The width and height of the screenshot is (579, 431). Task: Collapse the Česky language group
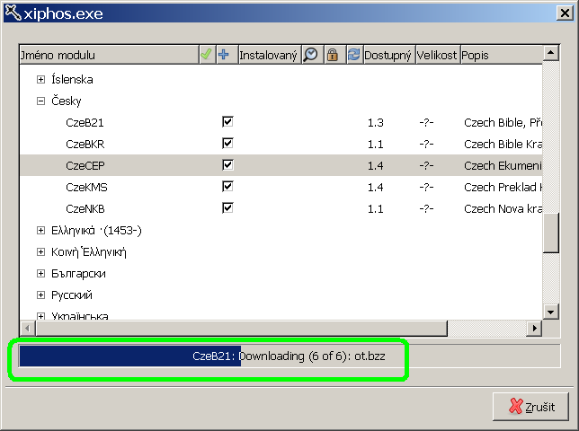tap(40, 101)
